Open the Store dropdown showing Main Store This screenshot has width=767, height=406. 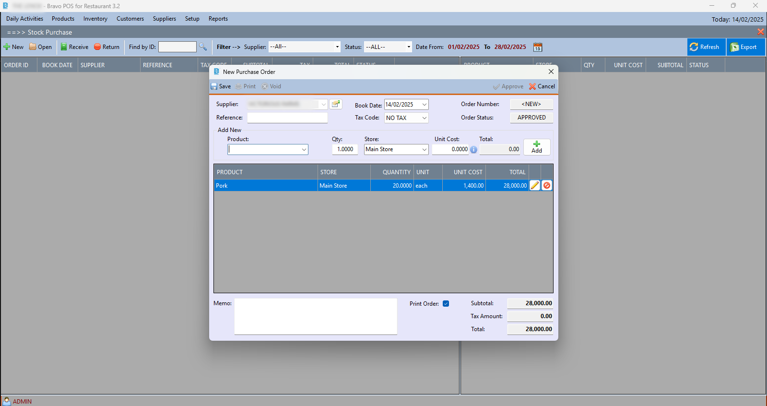pos(425,150)
